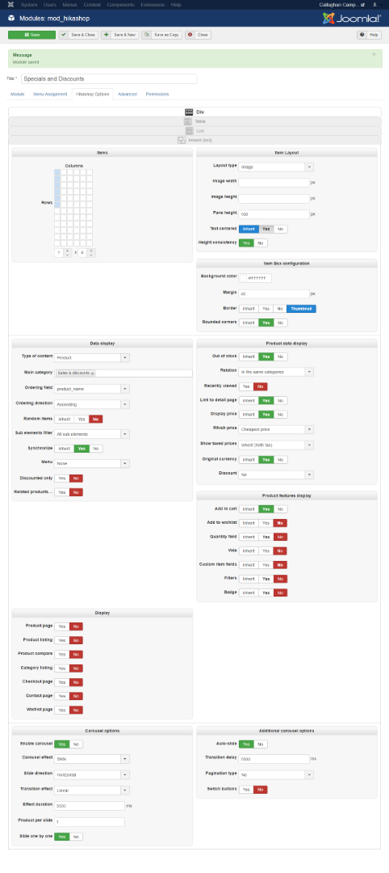Click the Save as Copy button
The image size is (389, 873).
[x=161, y=35]
